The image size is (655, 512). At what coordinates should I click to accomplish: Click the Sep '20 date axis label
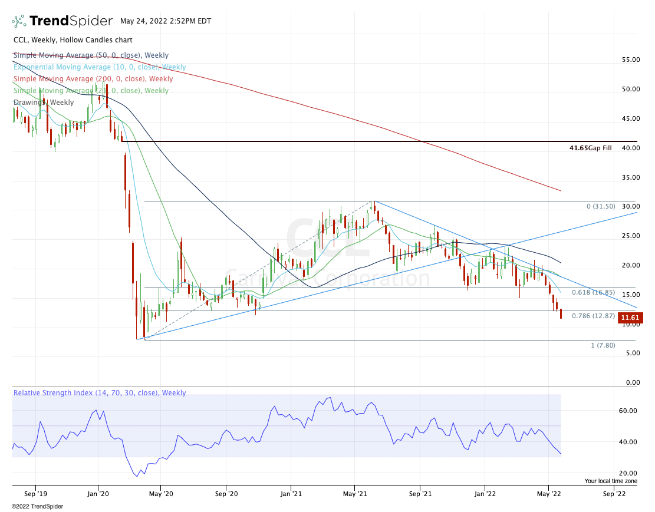[226, 494]
